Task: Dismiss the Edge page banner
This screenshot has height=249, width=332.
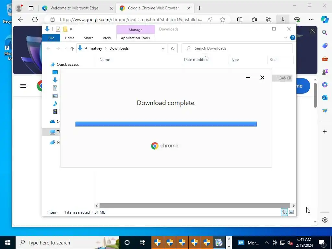Action: [312, 31]
